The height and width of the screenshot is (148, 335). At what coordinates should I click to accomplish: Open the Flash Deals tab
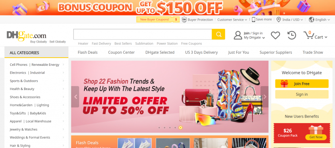pyautogui.click(x=88, y=52)
